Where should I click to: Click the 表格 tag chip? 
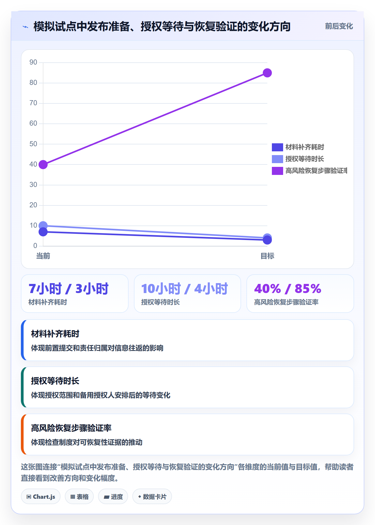tap(79, 497)
